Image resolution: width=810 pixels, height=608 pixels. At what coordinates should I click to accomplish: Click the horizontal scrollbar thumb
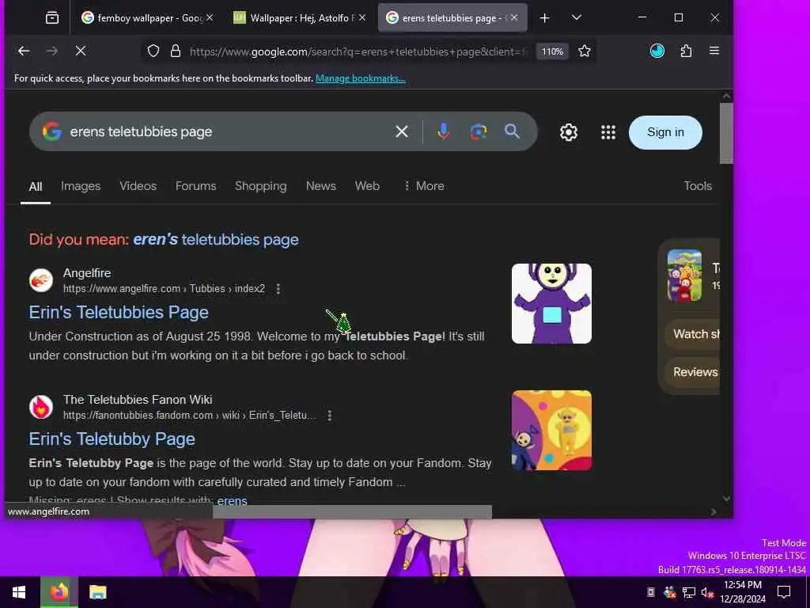352,512
